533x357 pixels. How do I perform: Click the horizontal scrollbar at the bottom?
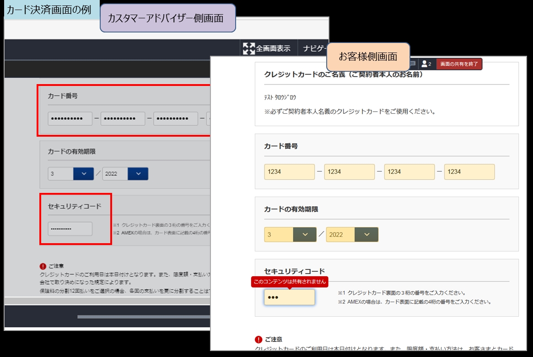(137, 315)
